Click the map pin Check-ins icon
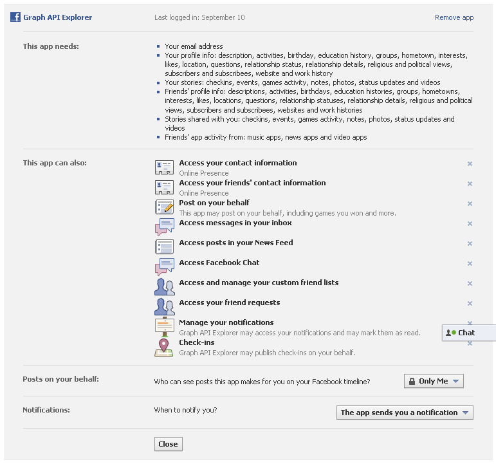The height and width of the screenshot is (464, 496). pyautogui.click(x=164, y=347)
